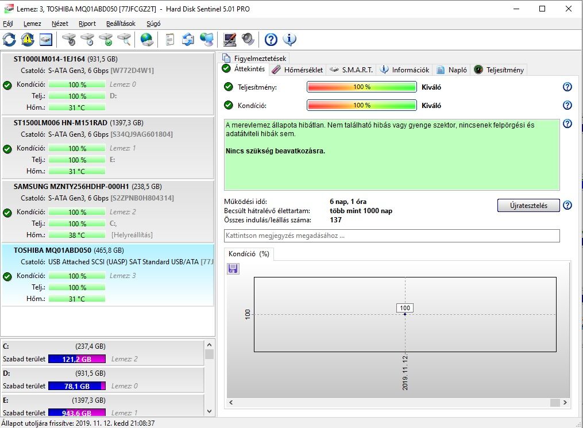
Task: Click the partition list scroll up arrow
Action: (209, 345)
